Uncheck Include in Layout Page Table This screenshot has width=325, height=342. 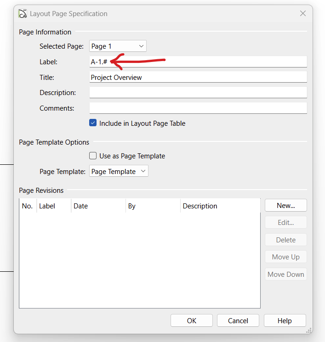[x=93, y=123]
